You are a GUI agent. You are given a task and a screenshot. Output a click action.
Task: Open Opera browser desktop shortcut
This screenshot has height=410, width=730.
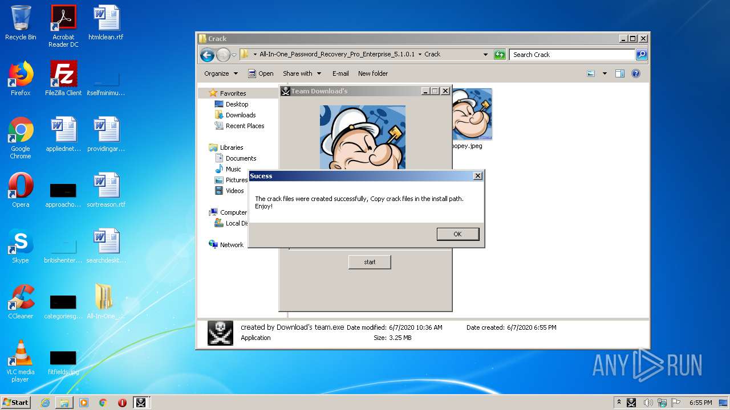pyautogui.click(x=21, y=190)
